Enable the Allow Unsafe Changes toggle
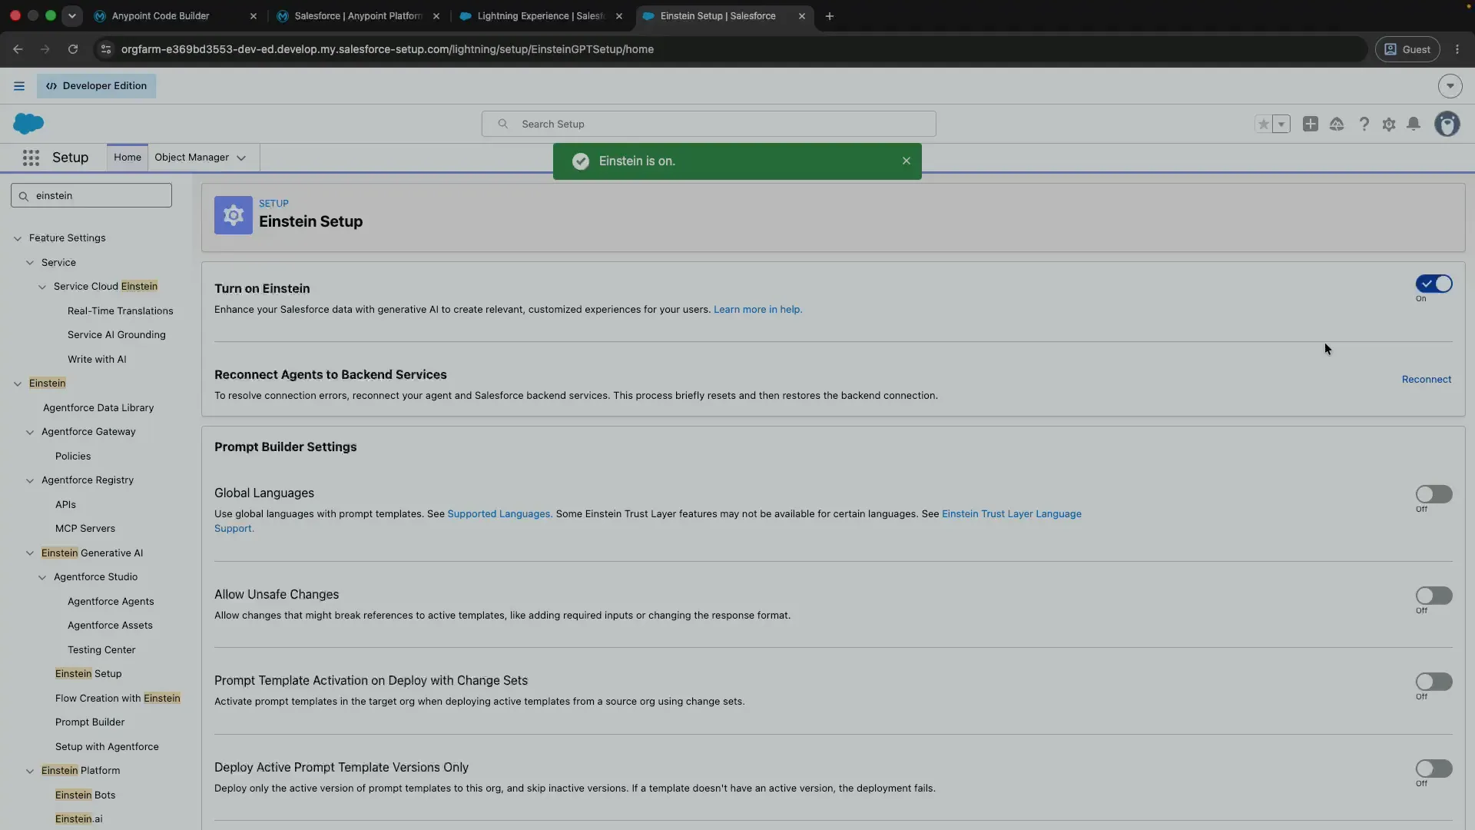1475x830 pixels. tap(1434, 596)
